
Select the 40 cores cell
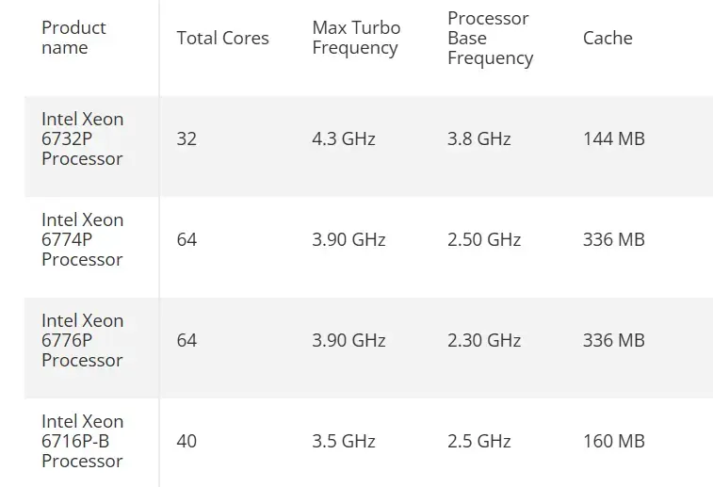[x=186, y=441]
